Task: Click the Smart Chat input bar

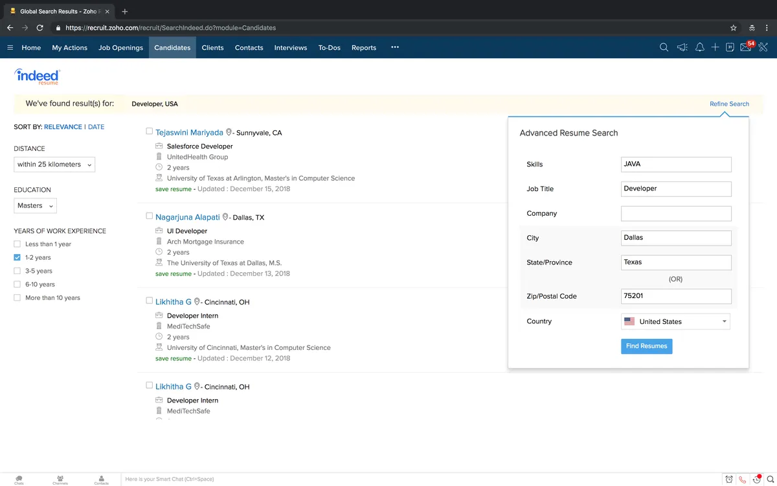Action: (421, 480)
